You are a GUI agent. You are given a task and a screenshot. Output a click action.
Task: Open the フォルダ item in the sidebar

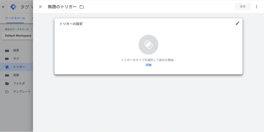pos(19,83)
